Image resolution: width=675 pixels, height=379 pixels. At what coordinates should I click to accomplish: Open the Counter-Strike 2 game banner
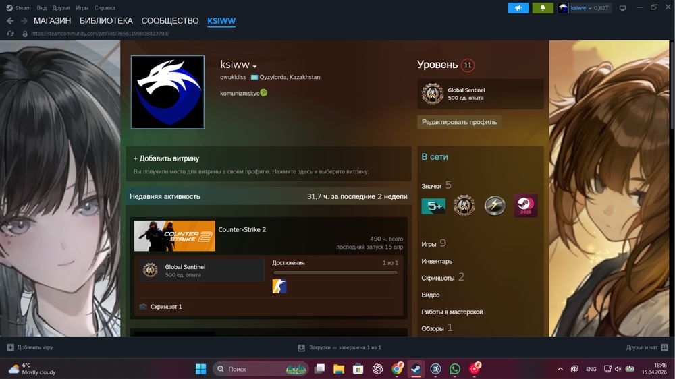click(x=174, y=236)
